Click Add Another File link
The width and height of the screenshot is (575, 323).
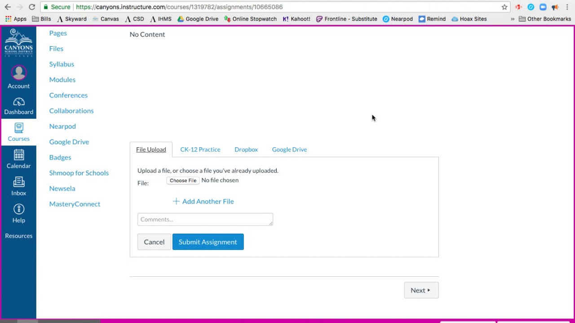(x=203, y=201)
